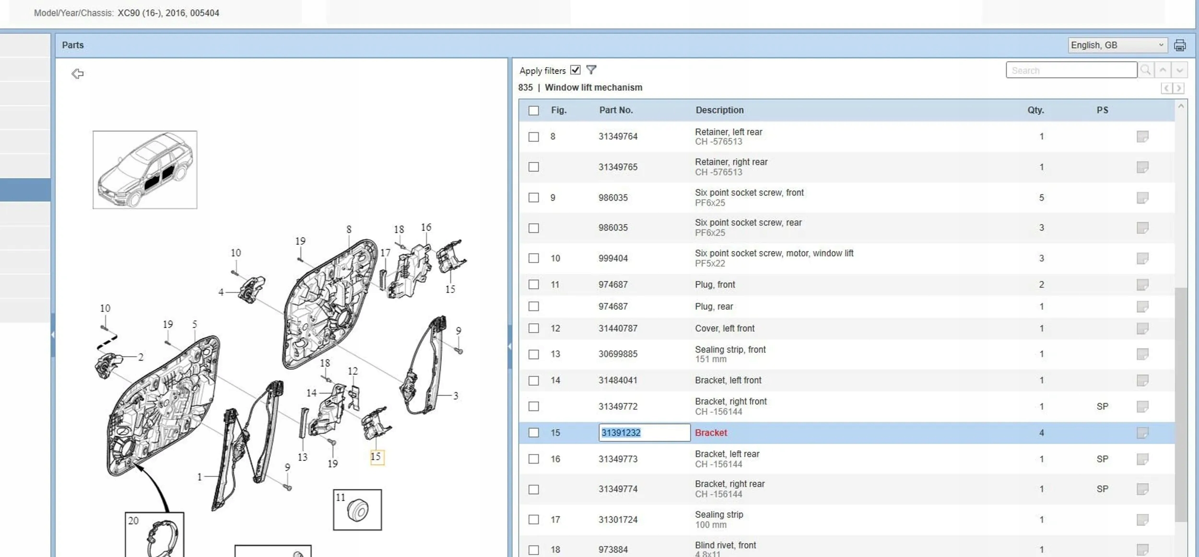Select all parts via header checkbox
This screenshot has width=1199, height=557.
533,111
